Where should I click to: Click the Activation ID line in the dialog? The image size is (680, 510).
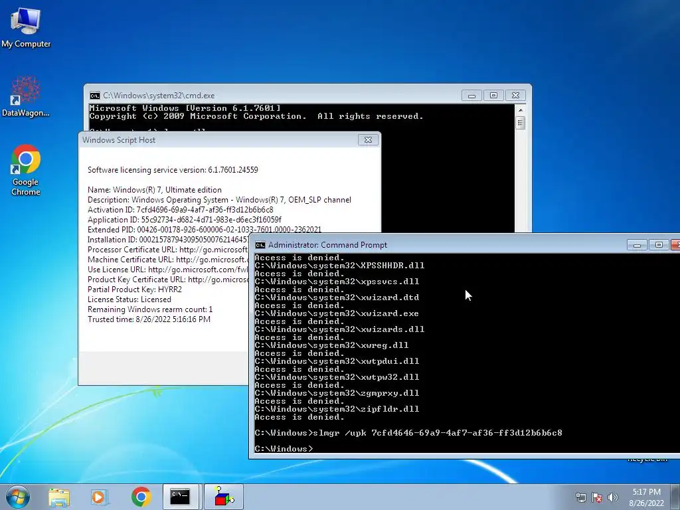(181, 210)
